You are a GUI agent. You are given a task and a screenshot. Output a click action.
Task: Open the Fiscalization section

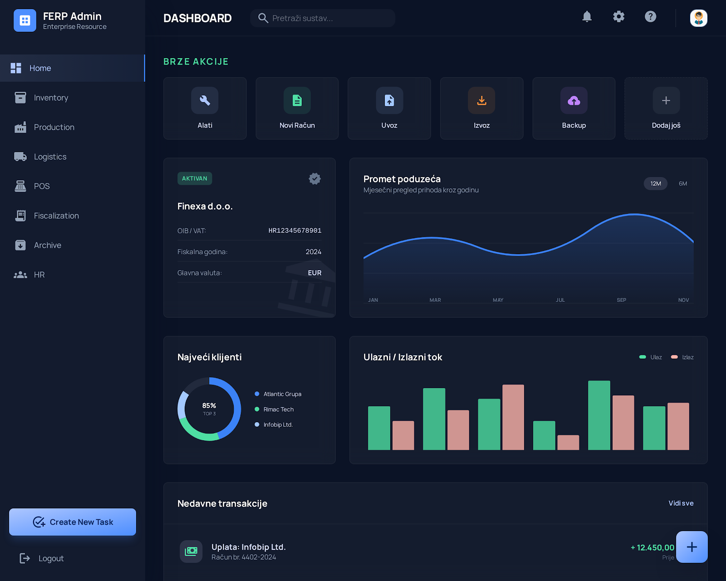56,216
